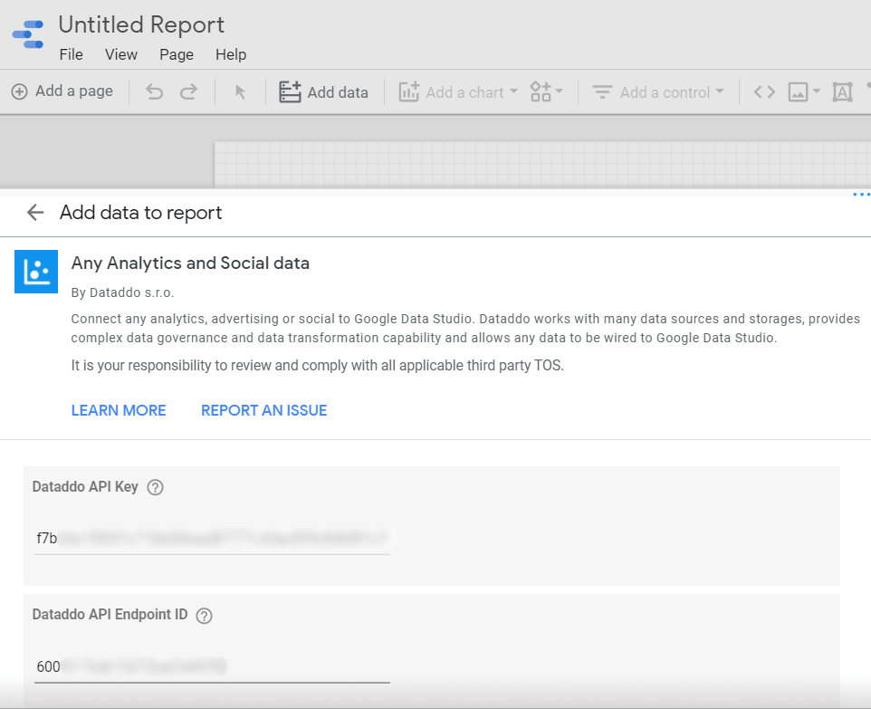Click the Data Studio logo icon
This screenshot has width=871, height=709.
(28, 34)
